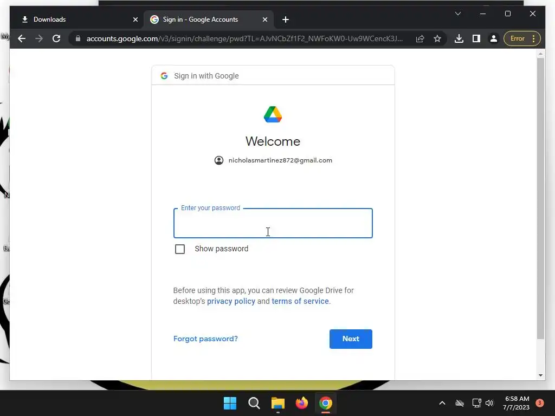The width and height of the screenshot is (555, 416).
Task: View site information lock icon
Action: click(x=78, y=38)
